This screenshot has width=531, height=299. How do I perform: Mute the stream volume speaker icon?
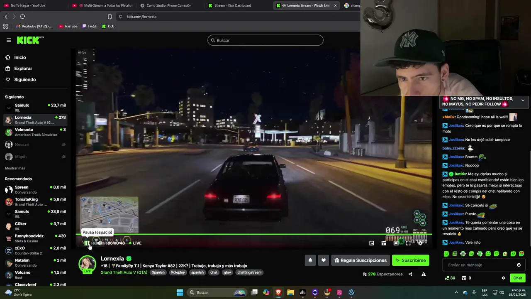99,243
